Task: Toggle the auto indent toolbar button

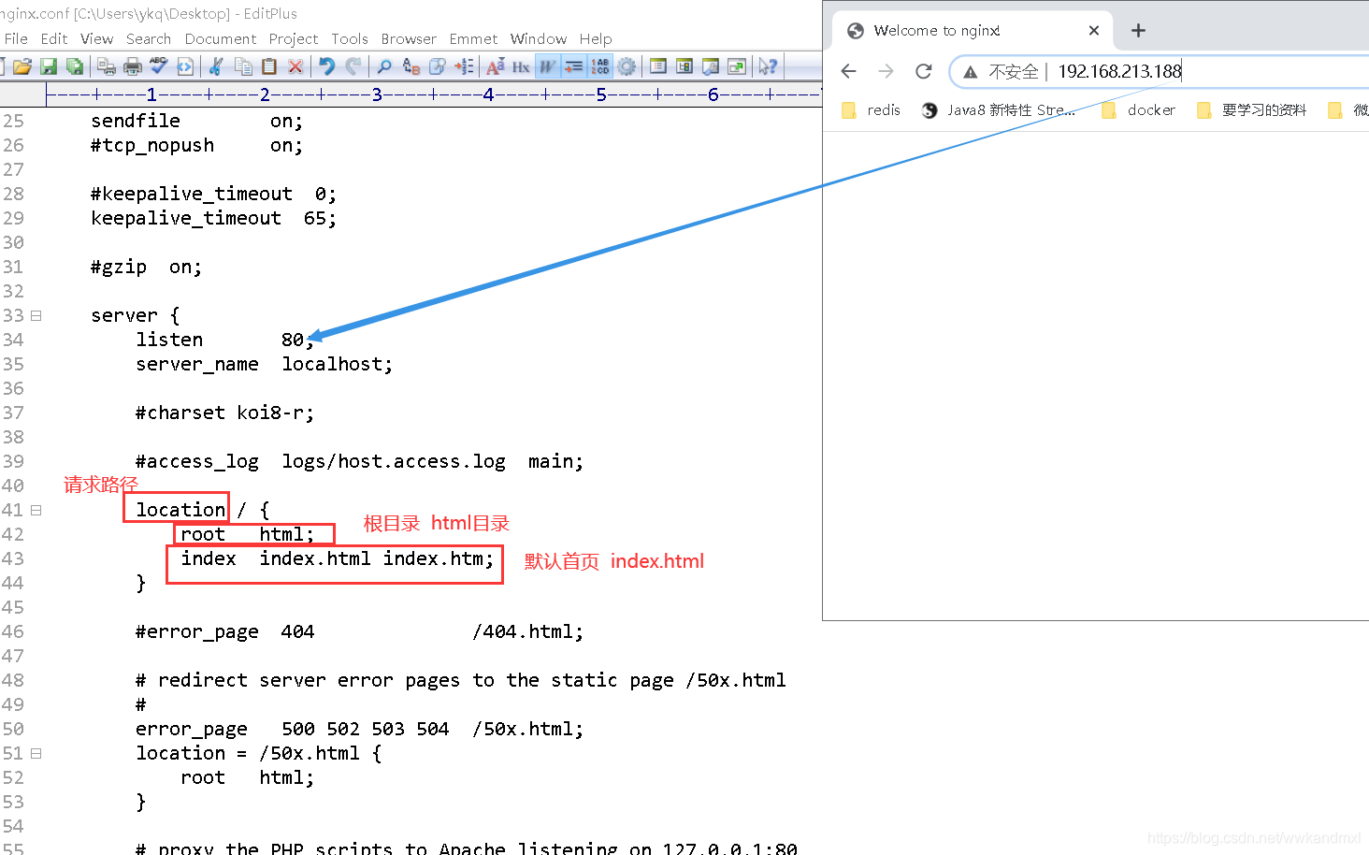Action: coord(574,66)
